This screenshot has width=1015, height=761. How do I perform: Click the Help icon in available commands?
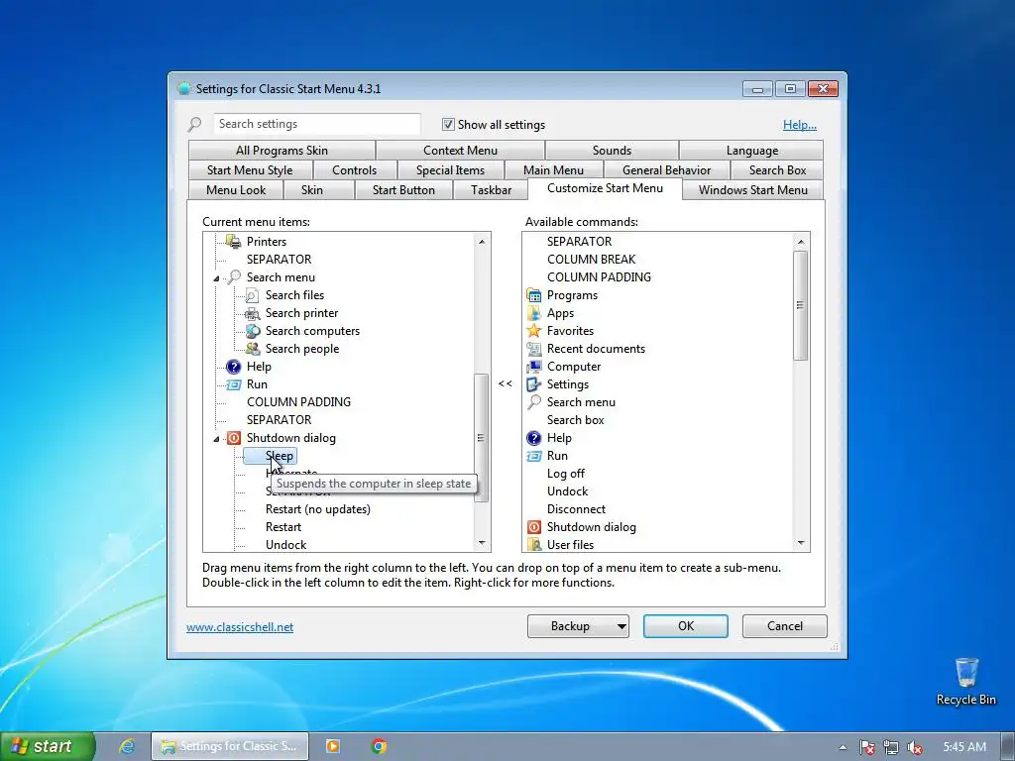click(x=534, y=438)
